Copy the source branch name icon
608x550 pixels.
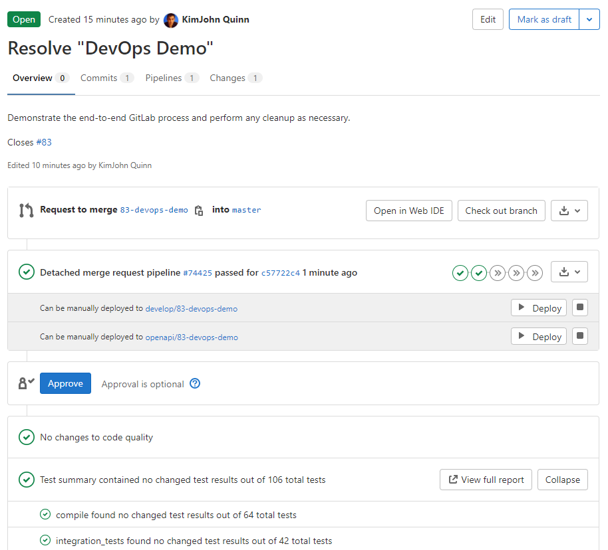point(198,211)
